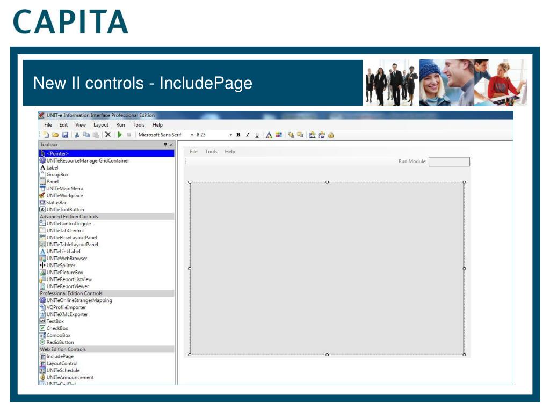This screenshot has height=412, width=550.
Task: Select the UNITeFlowLayoutPanel control
Action: coord(107,238)
